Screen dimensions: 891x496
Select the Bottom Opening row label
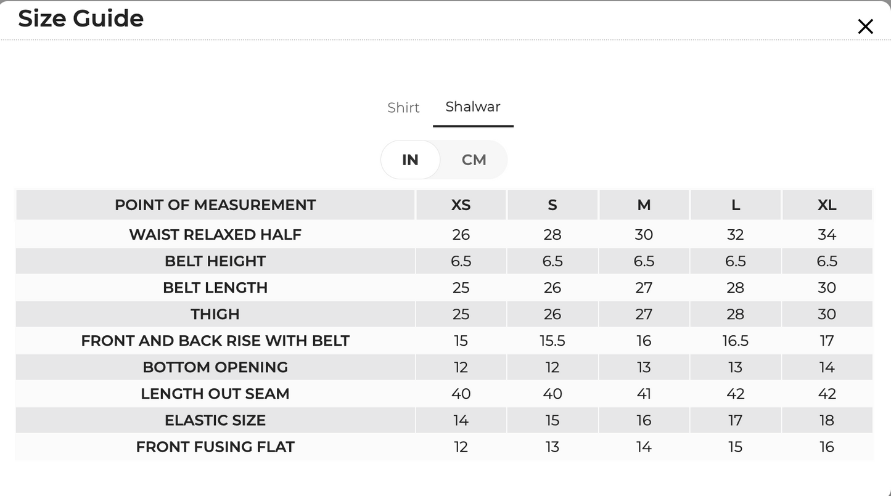click(x=215, y=367)
